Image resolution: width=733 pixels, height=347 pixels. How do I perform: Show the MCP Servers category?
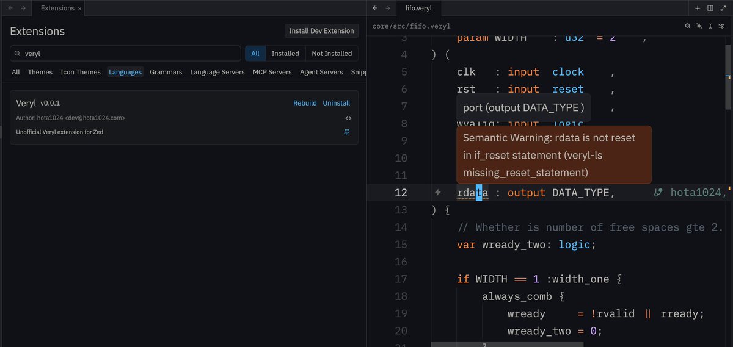272,72
